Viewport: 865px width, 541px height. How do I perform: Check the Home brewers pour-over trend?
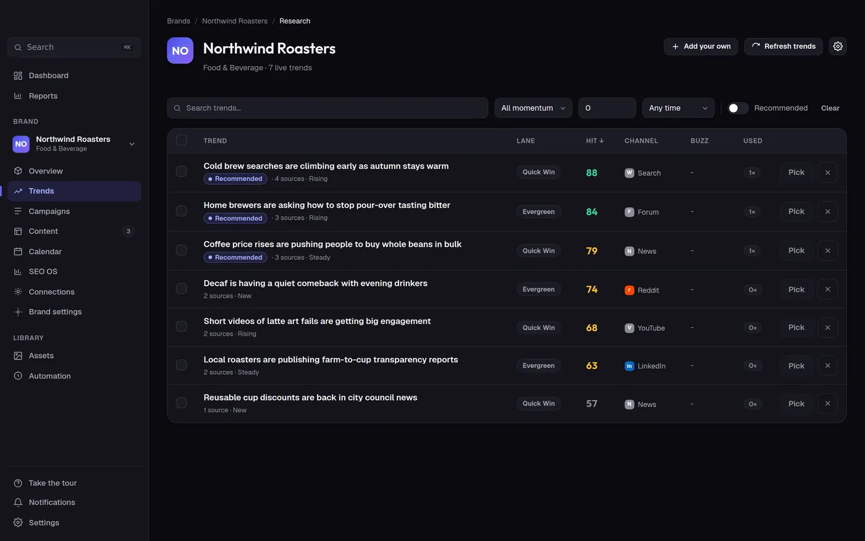pos(181,211)
